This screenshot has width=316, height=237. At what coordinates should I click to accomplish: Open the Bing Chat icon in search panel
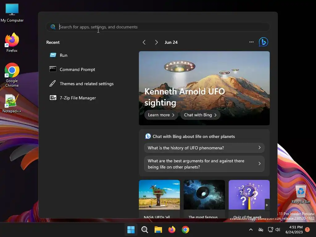click(264, 42)
